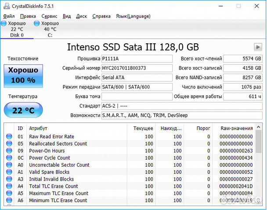267x210 pixels.
Task: Open the Диск menu
Action: (81, 16)
